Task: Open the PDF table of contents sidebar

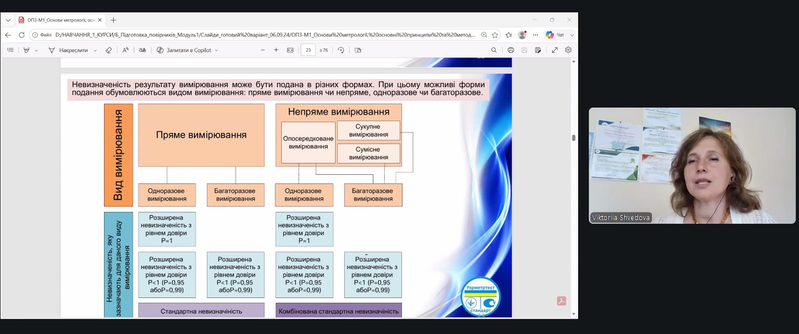Action: (10, 50)
